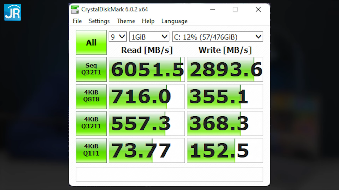The width and height of the screenshot is (339, 190).
Task: Click the Seq read result 6051.5
Action: [x=147, y=69]
